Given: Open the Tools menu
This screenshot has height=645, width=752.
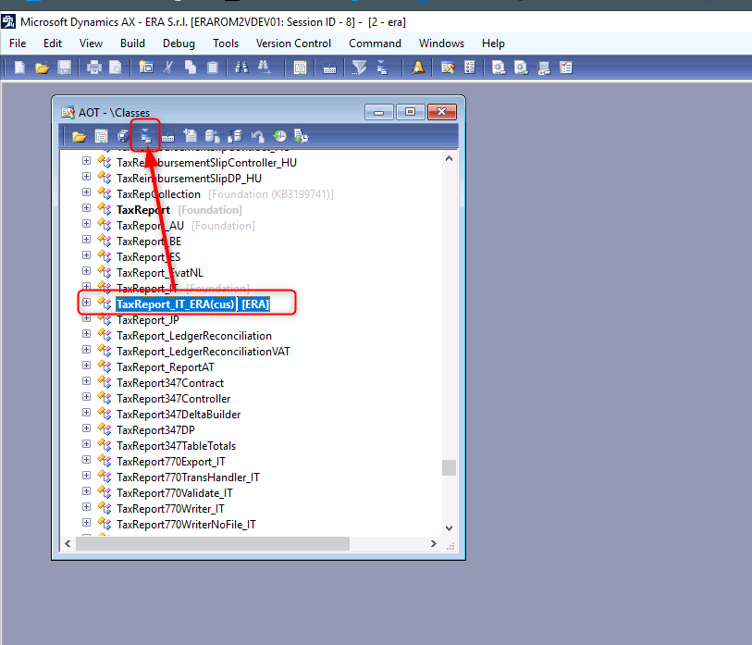Looking at the screenshot, I should pos(226,43).
